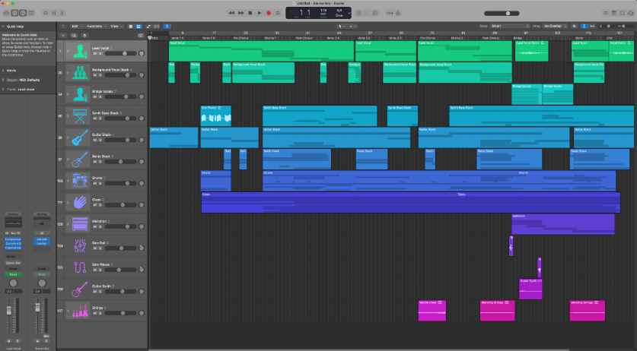The image size is (637, 351).
Task: Click the Bridge Vocals track icon
Action: tap(80, 94)
